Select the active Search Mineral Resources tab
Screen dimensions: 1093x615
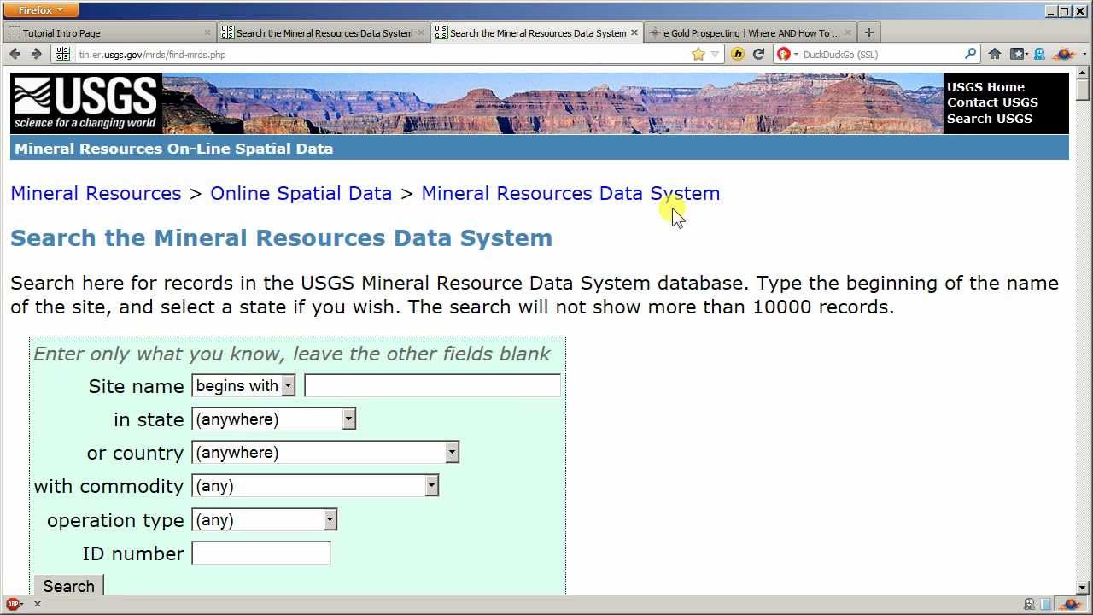click(536, 32)
